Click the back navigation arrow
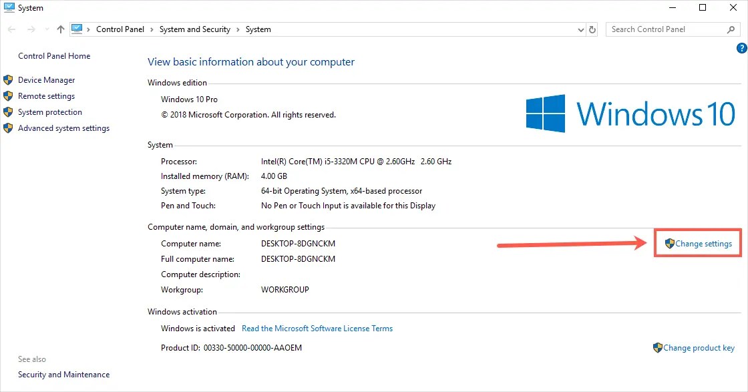 (11, 29)
